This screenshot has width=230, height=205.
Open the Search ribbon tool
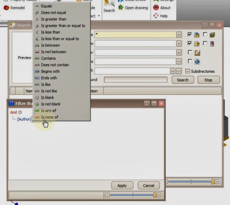coord(109,7)
